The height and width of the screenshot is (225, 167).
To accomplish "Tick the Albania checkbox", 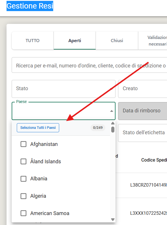I will 23,179.
